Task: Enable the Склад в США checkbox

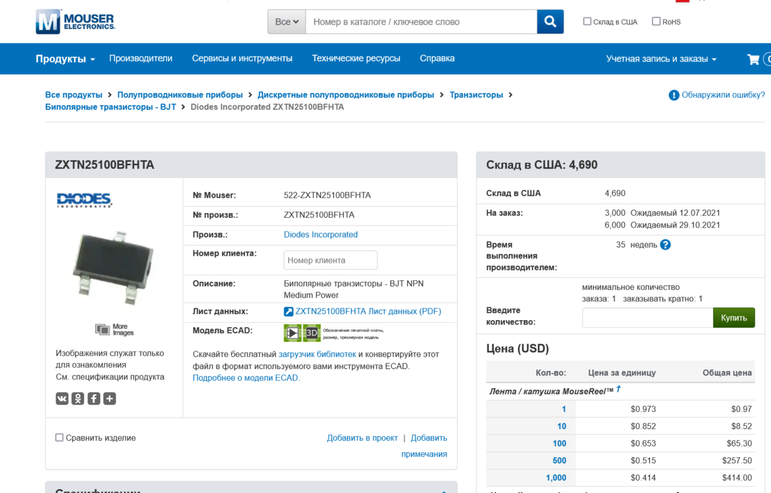Action: (587, 22)
